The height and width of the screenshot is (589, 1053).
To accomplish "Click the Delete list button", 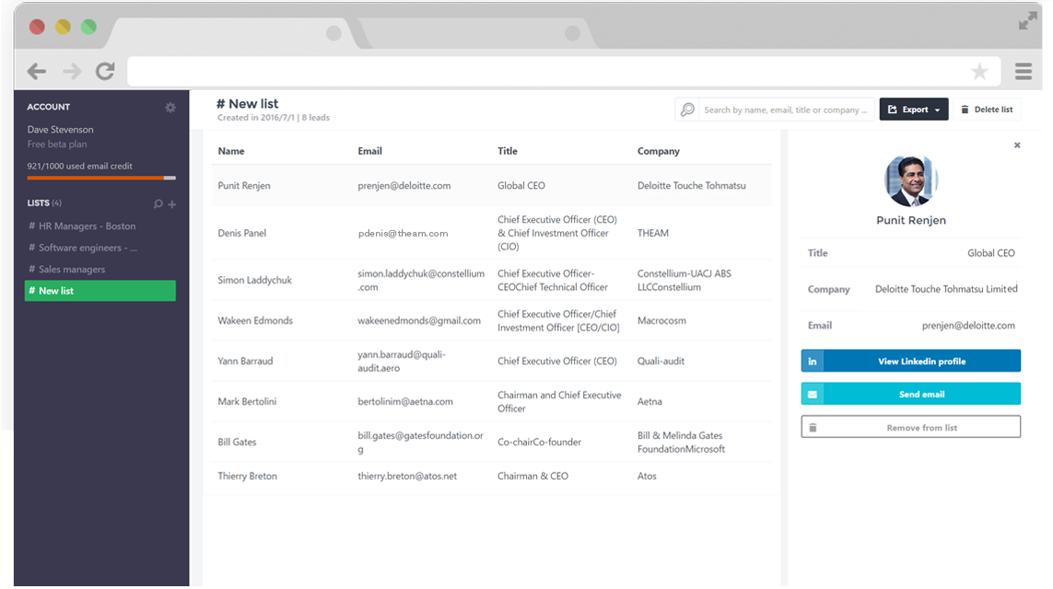I will [987, 110].
